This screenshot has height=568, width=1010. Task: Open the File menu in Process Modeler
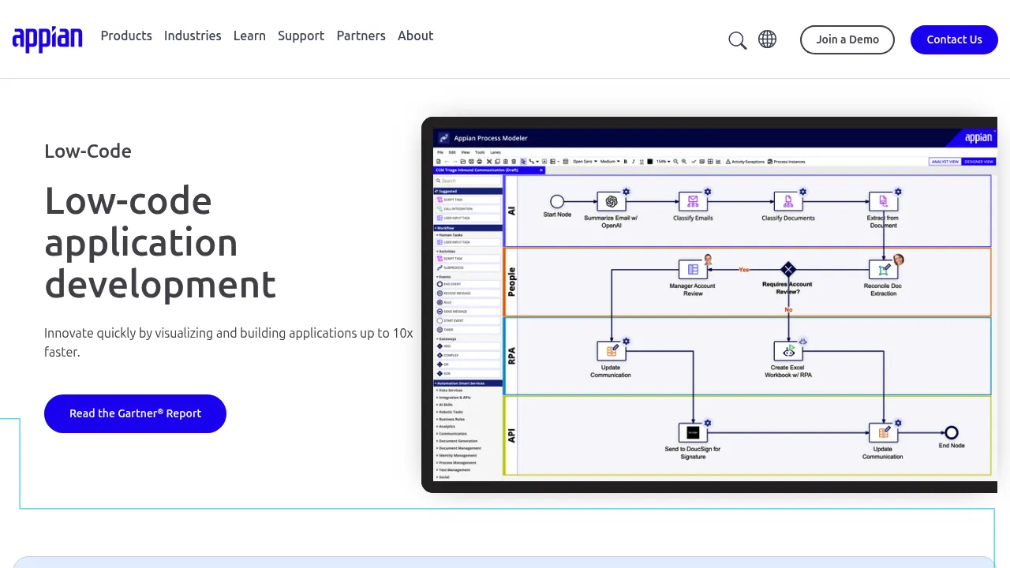click(x=440, y=152)
